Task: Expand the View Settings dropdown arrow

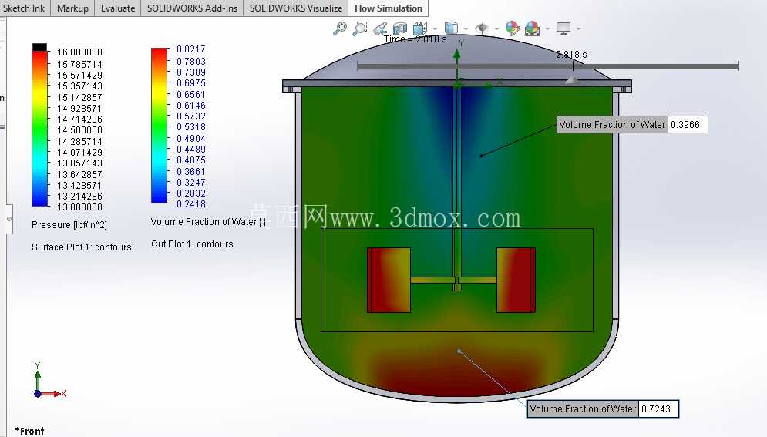Action: [x=578, y=29]
